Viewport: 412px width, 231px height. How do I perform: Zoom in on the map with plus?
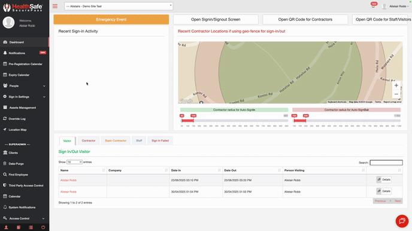396,85
